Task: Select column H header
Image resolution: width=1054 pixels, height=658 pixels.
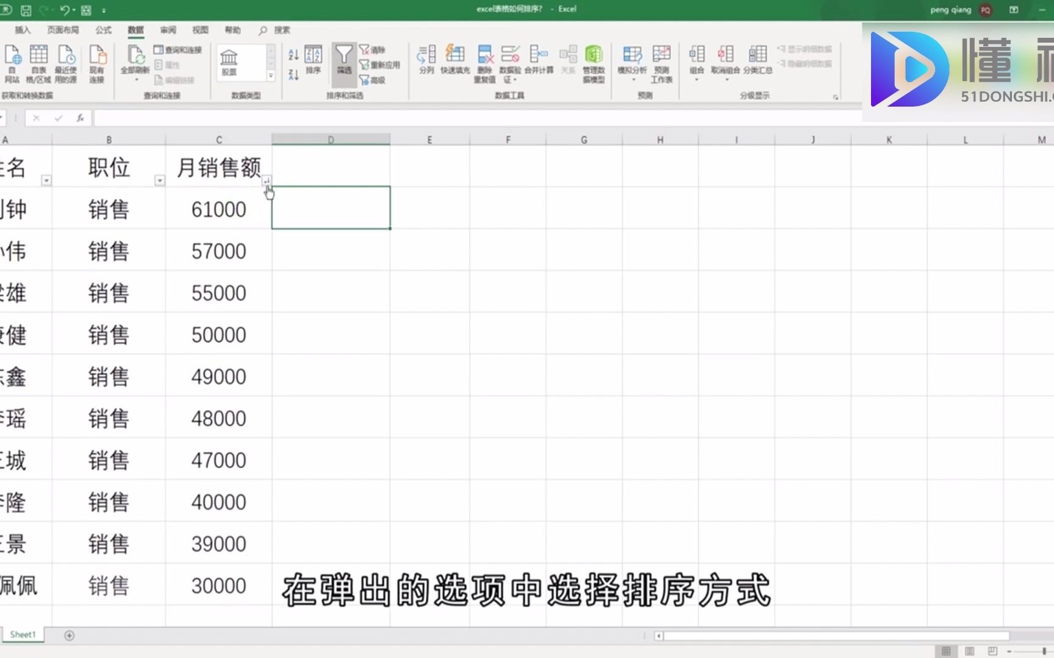Action: tap(660, 140)
